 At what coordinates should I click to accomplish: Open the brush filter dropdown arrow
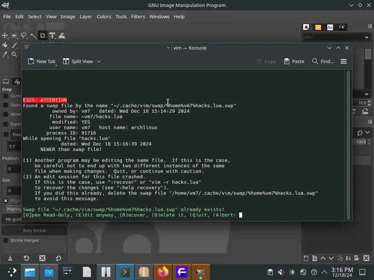367,37
